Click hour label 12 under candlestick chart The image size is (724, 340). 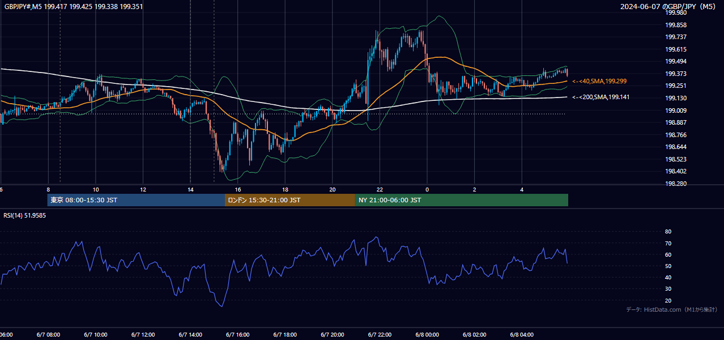pyautogui.click(x=143, y=190)
